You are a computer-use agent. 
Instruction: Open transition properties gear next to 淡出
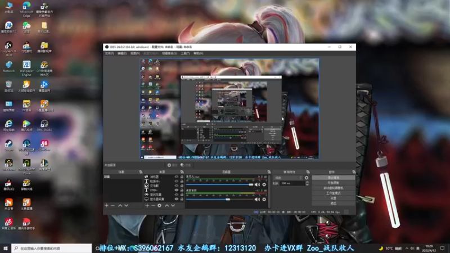[307, 178]
